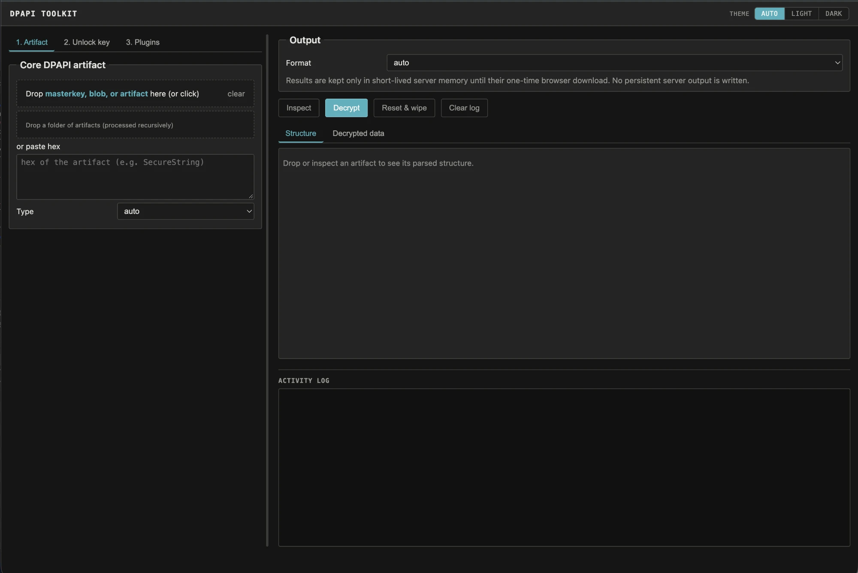Click the folder of artifacts drop zone

pyautogui.click(x=135, y=125)
